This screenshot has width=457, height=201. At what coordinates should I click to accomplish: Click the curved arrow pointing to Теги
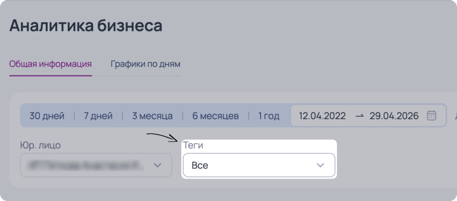click(162, 138)
